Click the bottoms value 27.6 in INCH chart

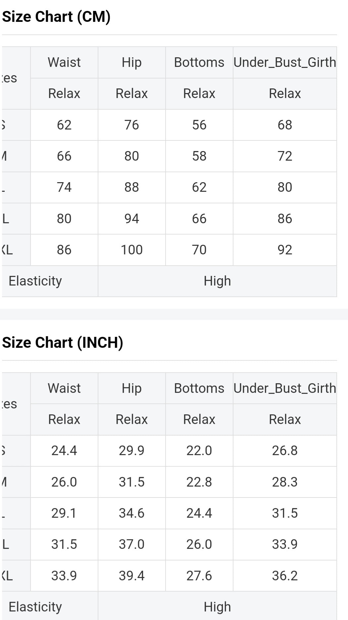[x=199, y=576]
